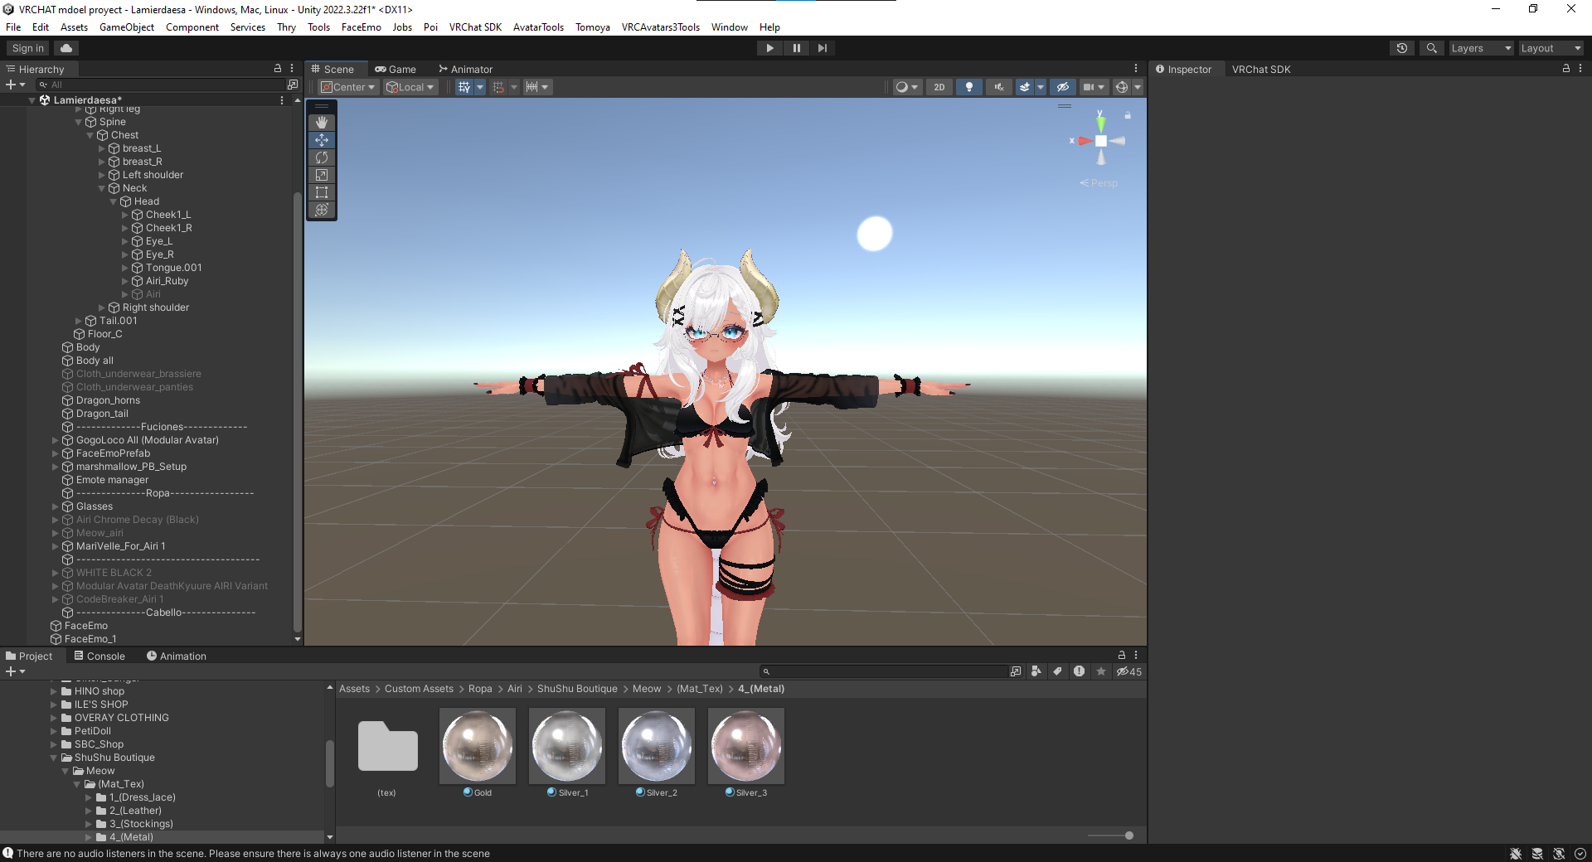Click the Hierarchy search-by-type icon

tap(292, 85)
